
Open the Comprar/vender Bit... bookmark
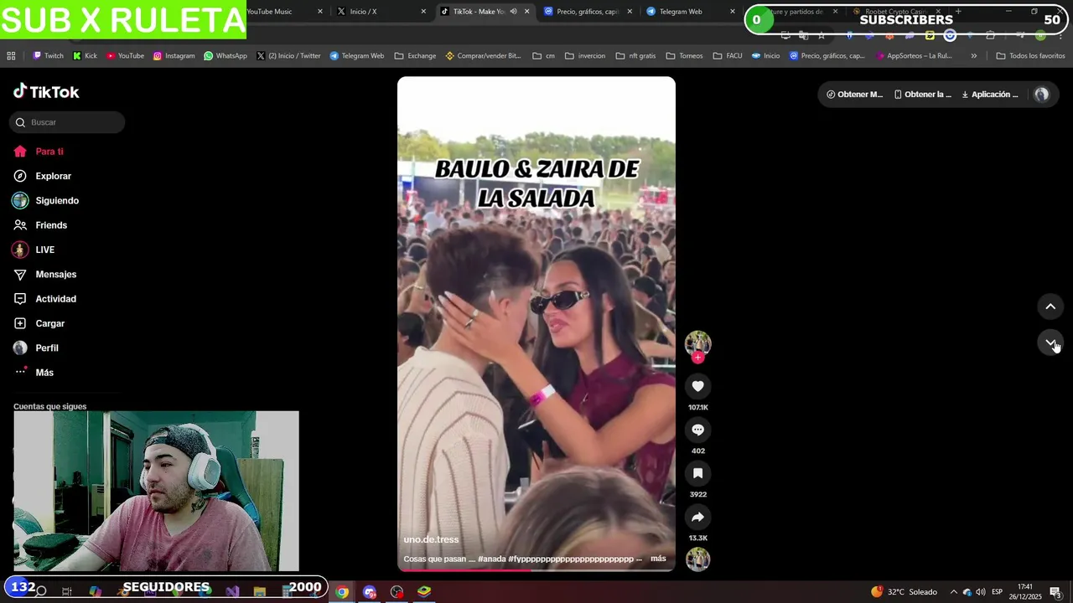pyautogui.click(x=483, y=56)
